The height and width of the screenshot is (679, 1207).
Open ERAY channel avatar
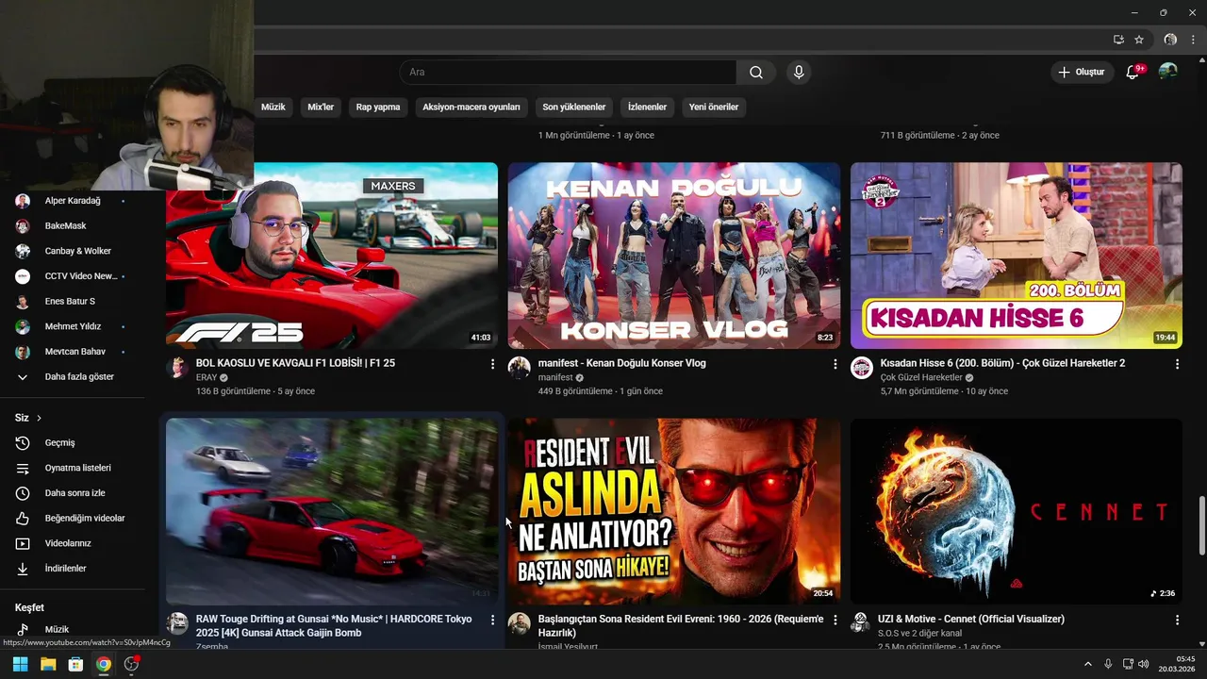[177, 368]
